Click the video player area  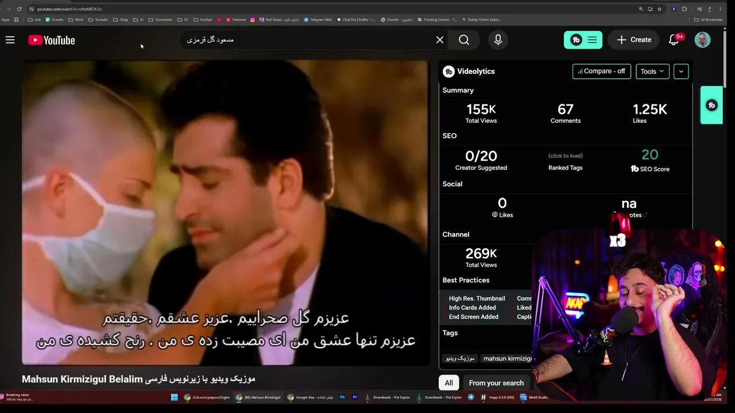click(225, 212)
